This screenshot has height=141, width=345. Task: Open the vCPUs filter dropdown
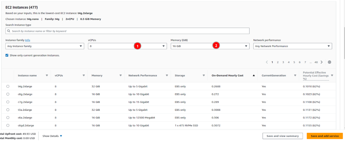coord(127,46)
